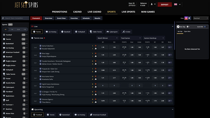Open the language selector chevron

[x=180, y=4]
